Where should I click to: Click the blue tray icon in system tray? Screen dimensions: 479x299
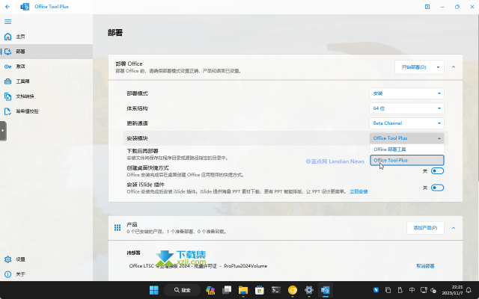[x=376, y=290]
